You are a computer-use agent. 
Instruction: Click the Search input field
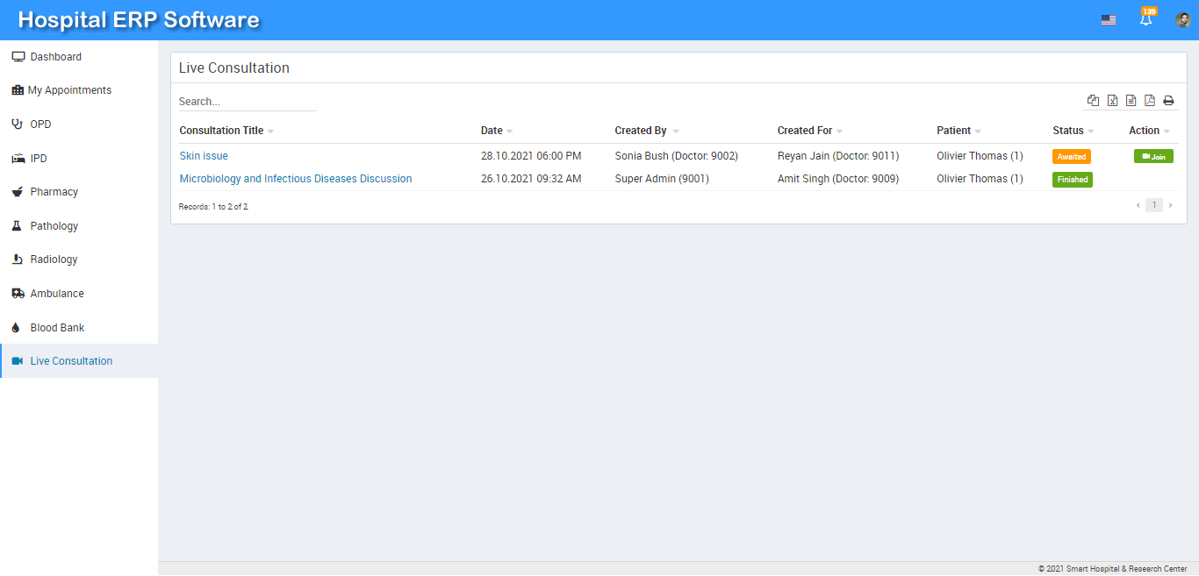[247, 102]
